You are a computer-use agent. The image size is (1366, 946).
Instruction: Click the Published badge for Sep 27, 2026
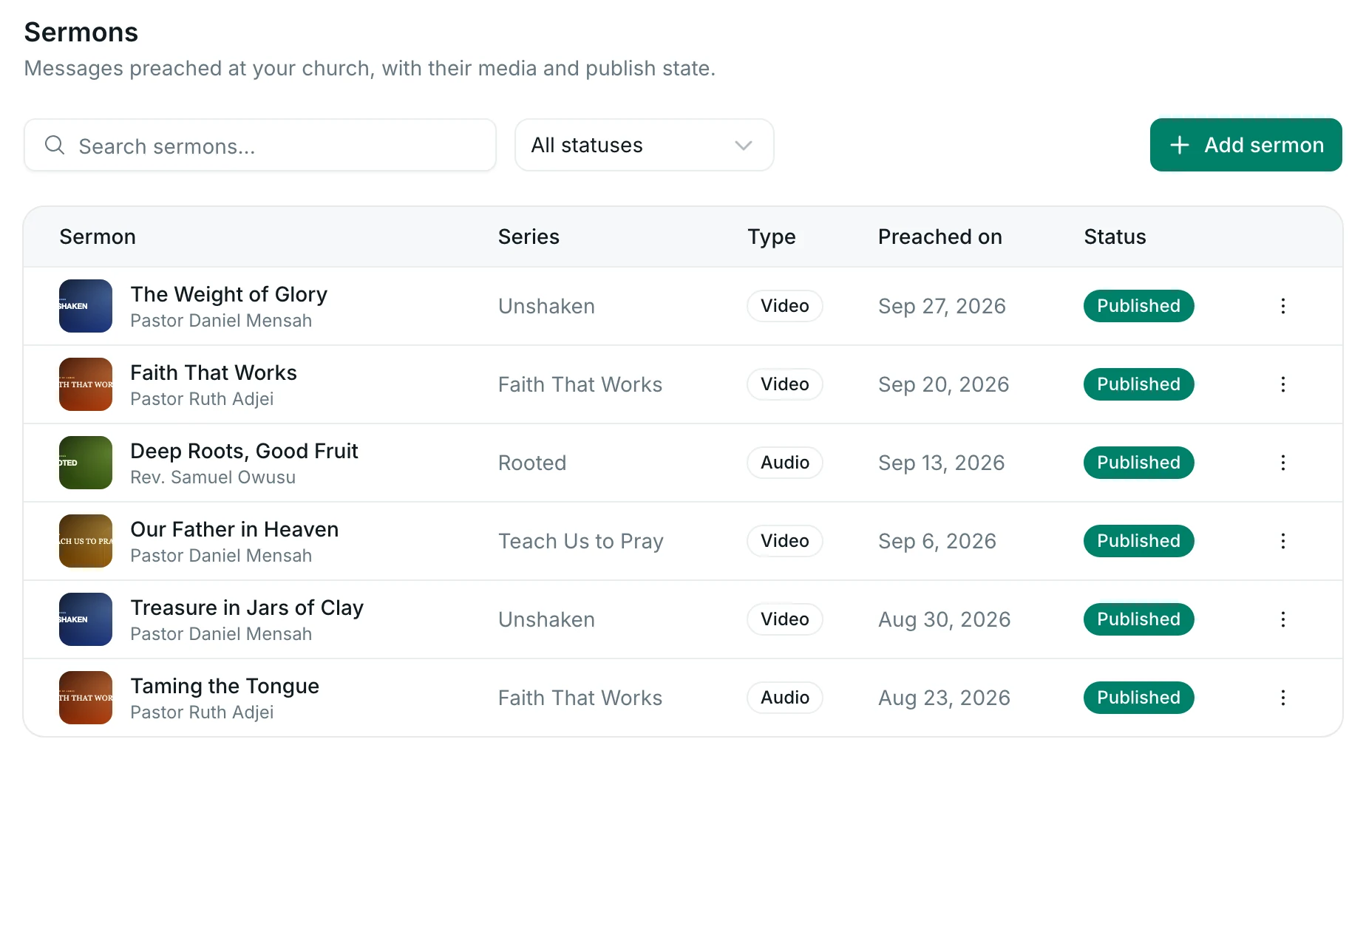(1138, 306)
